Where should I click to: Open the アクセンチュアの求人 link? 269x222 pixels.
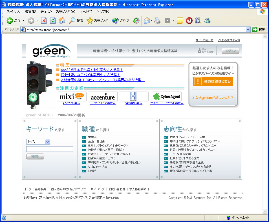click(x=103, y=103)
